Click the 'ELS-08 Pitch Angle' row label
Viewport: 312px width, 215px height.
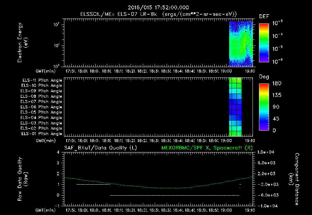pos(41,96)
